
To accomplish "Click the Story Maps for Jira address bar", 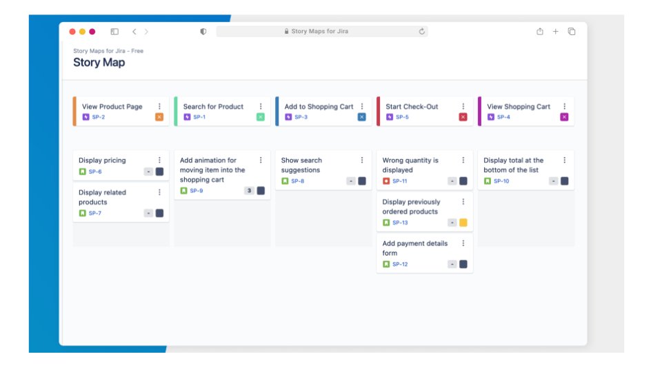I will pos(321,32).
